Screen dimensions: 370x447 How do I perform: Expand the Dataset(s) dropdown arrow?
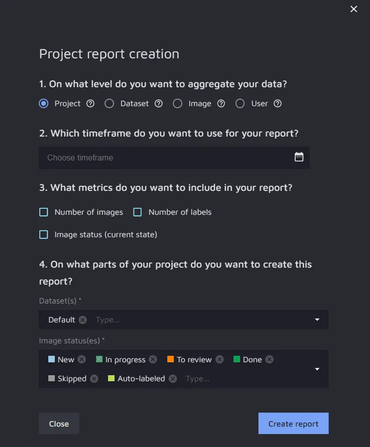pos(317,320)
